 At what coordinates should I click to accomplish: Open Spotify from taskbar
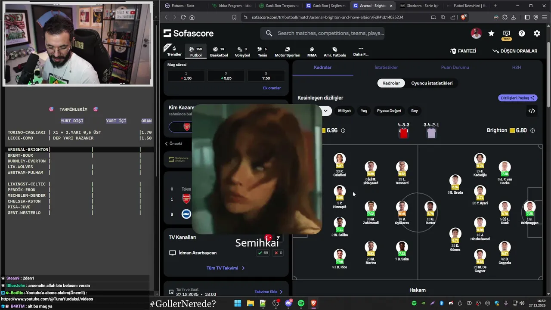pos(301,304)
